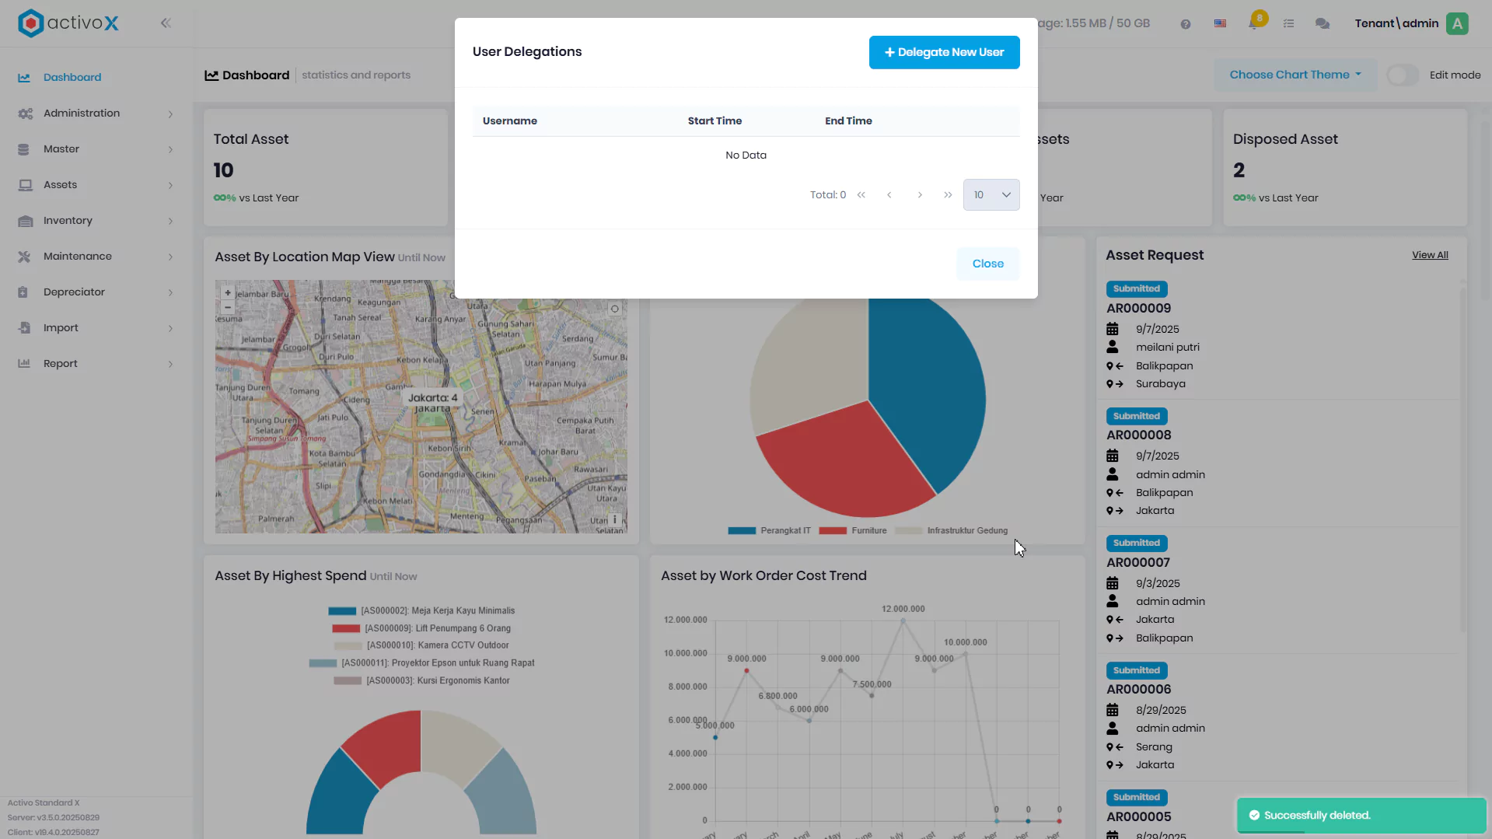Open the Report menu item
The width and height of the screenshot is (1492, 839).
click(x=96, y=364)
